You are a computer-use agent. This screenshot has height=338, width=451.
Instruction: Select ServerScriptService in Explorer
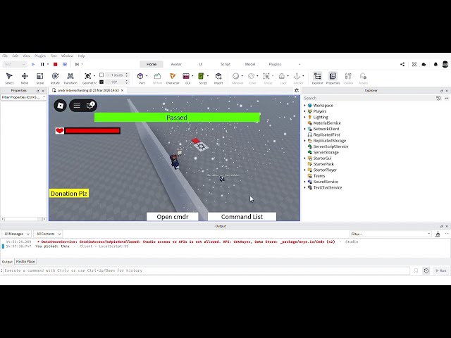(330, 146)
